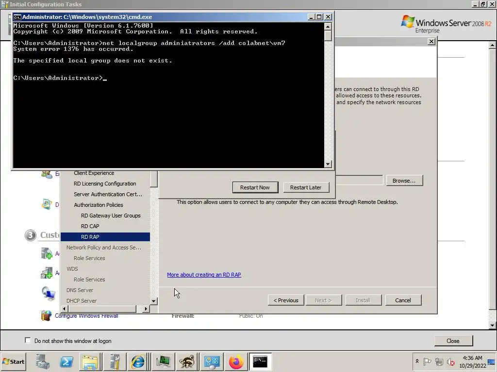The image size is (497, 372).
Task: Click the cmd.exe title bar icon
Action: (x=17, y=17)
